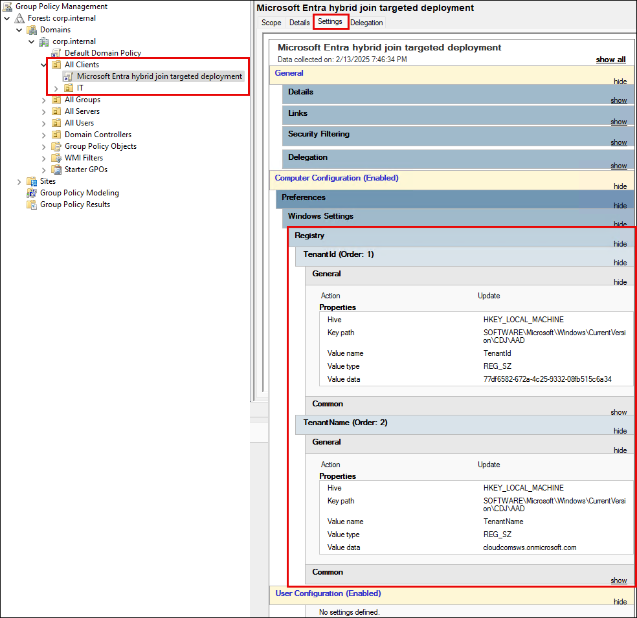The image size is (637, 618).
Task: Click the Group Policy Modeling icon
Action: click(32, 193)
